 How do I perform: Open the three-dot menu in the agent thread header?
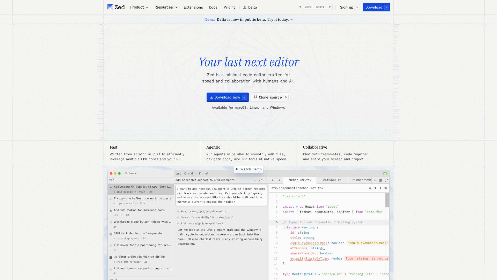pyautogui.click(x=266, y=180)
